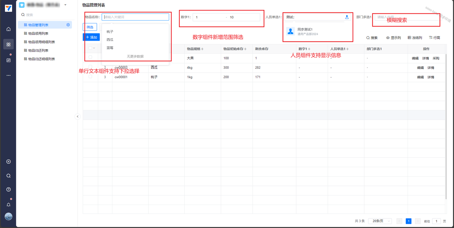Screen dimensions: 454x228
Task: Select 物品归还列表 from the sidebar menu
Action: (x=38, y=51)
